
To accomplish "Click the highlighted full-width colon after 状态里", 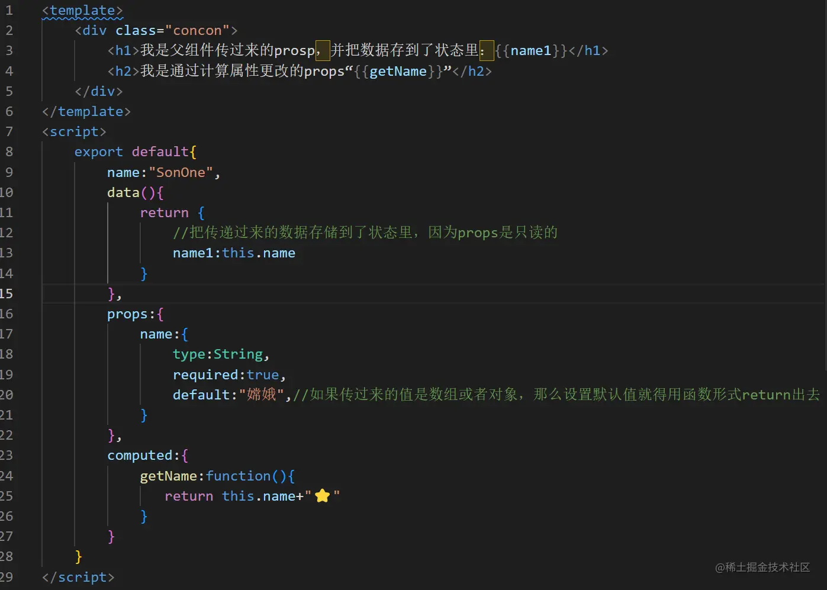I will 487,51.
